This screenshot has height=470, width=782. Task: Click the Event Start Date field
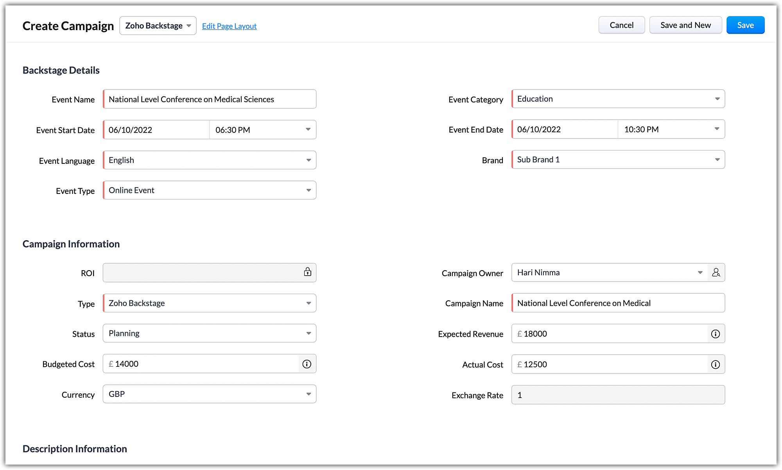tap(156, 130)
